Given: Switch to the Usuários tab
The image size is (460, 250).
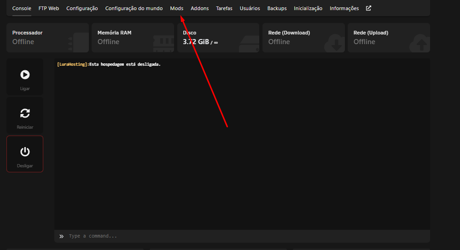Looking at the screenshot, I should click(250, 8).
